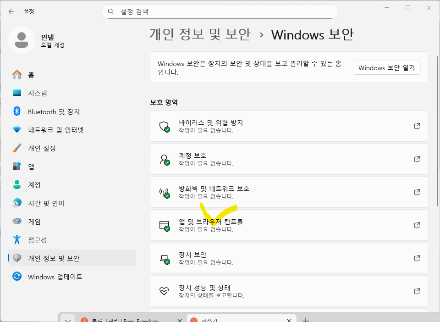Click the settings page vertical scrollbar
Viewport: 440px width, 322px height.
[x=437, y=131]
